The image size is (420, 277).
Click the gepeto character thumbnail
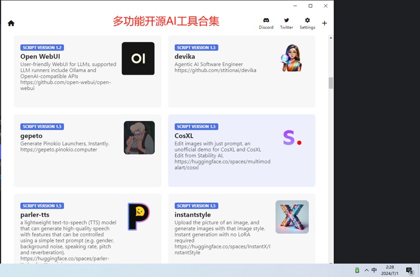pos(139,138)
